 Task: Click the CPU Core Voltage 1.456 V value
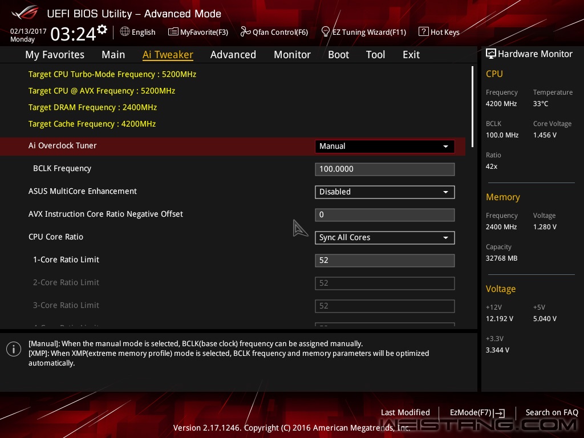pos(545,135)
